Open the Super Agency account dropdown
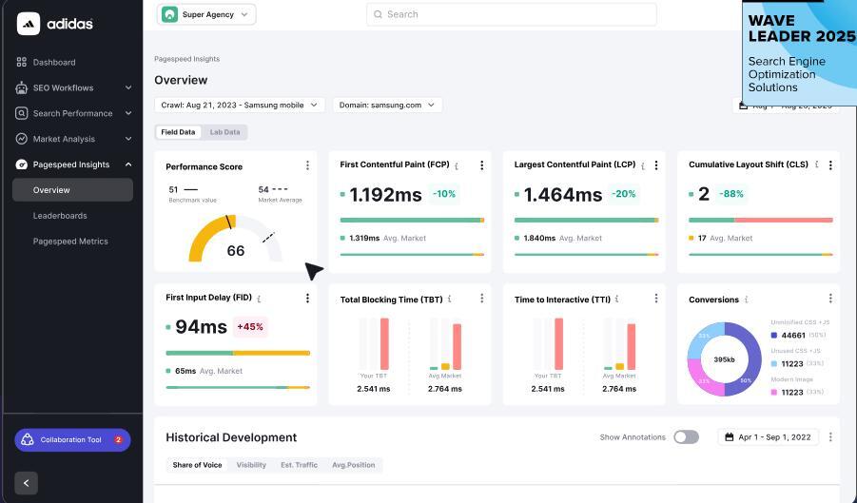The height and width of the screenshot is (503, 857). tap(206, 14)
